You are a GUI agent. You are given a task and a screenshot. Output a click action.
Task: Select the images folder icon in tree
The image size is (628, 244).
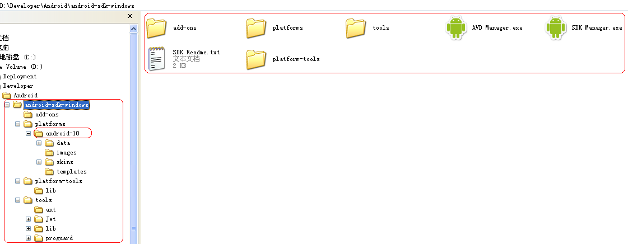tap(49, 152)
